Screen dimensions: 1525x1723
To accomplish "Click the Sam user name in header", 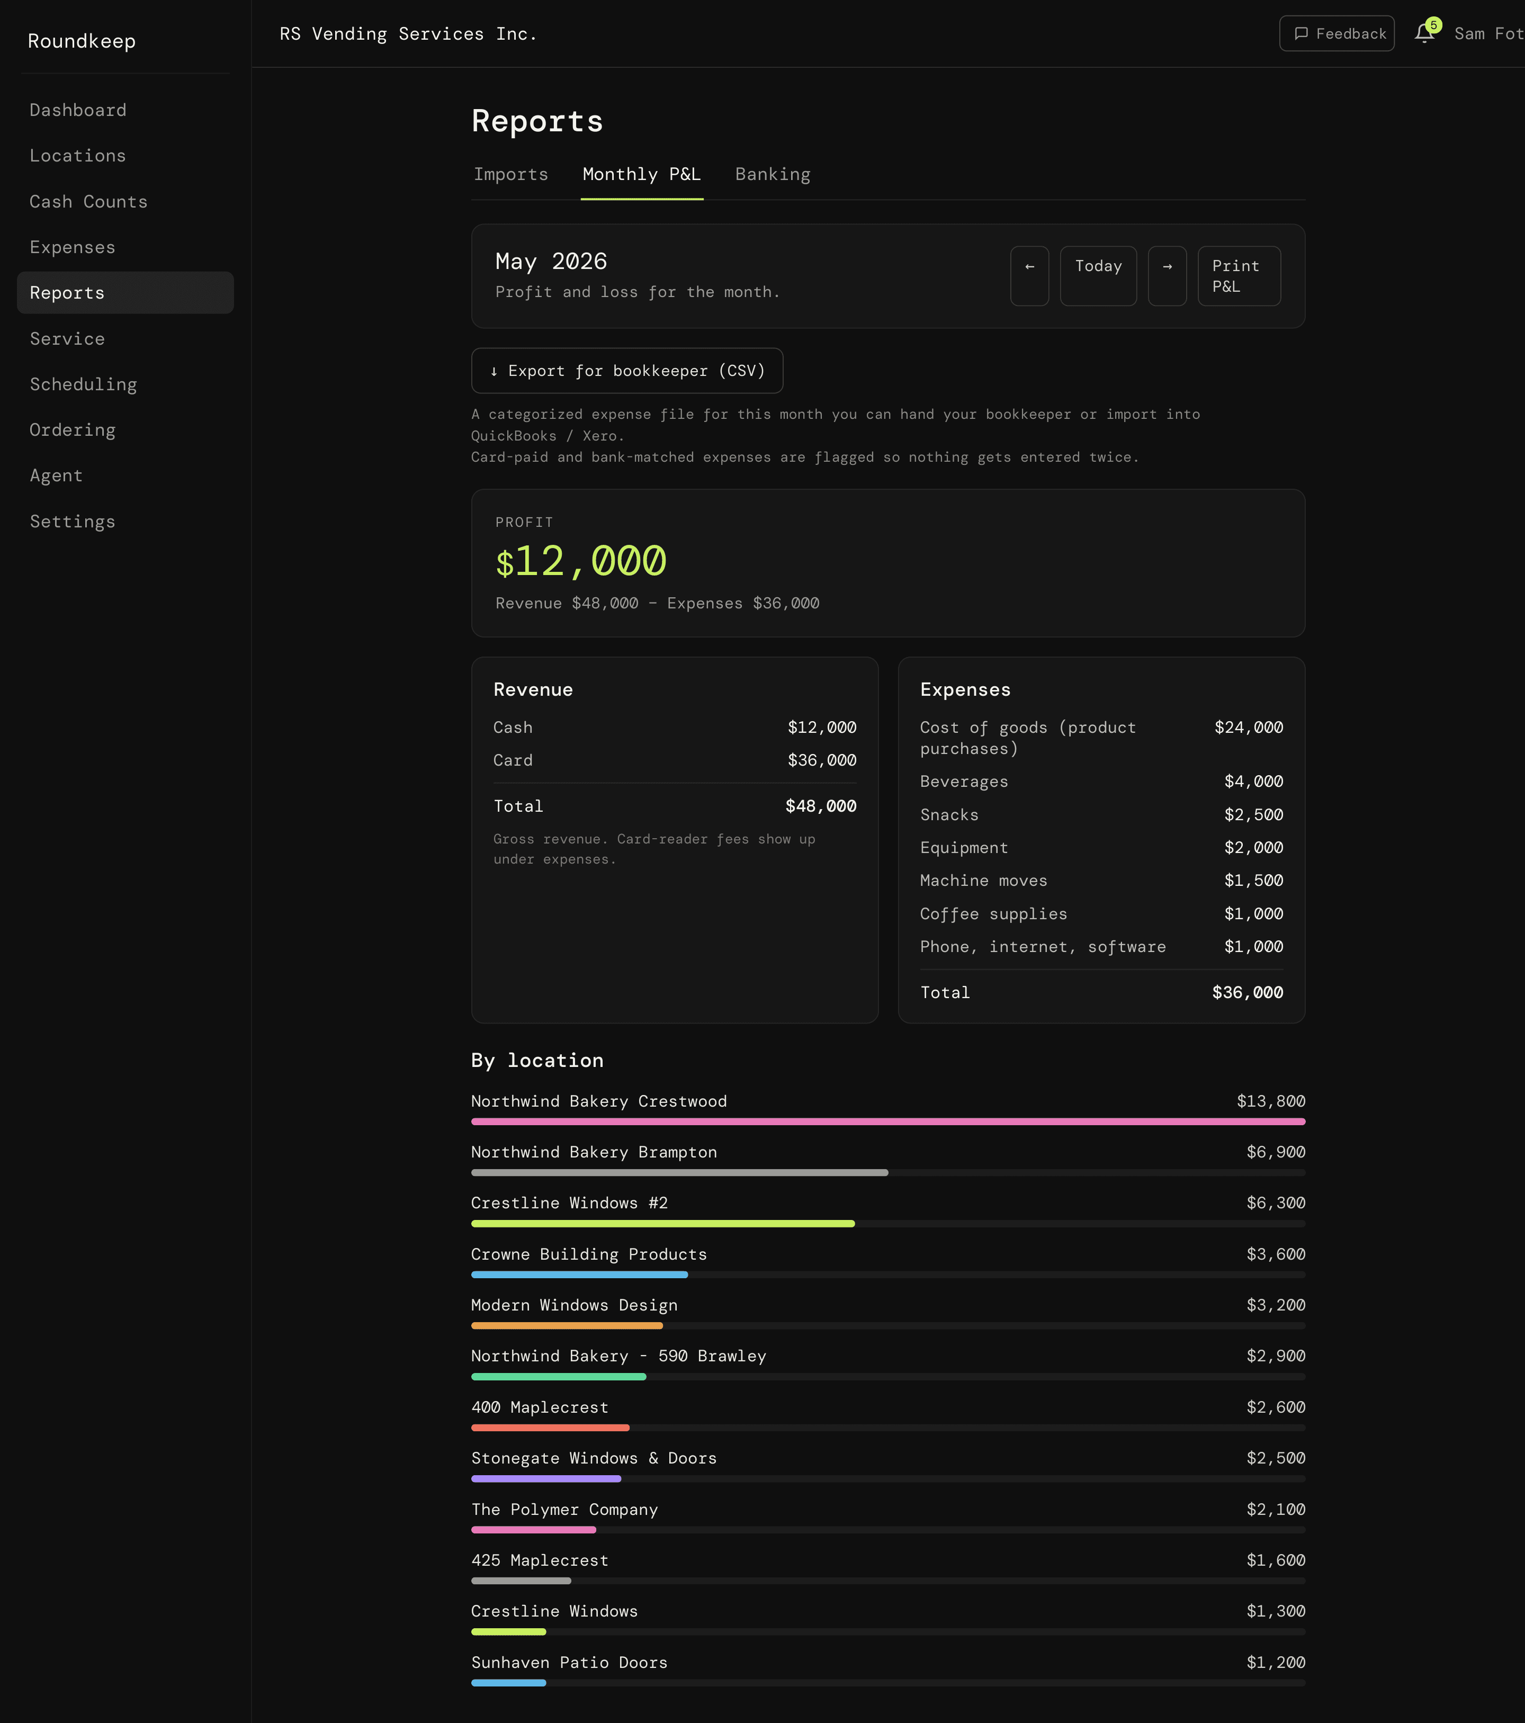I will click(x=1489, y=34).
